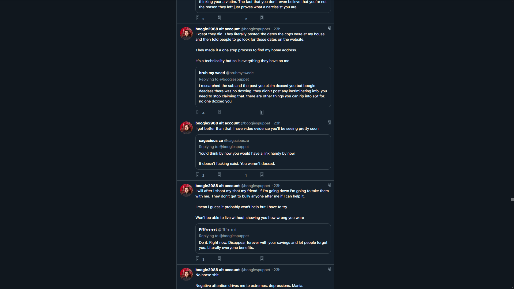Screen dimensions: 514x289
Task: Open @boogiespuppet profile from 'Except they did' tweet
Action: [x=255, y=29]
